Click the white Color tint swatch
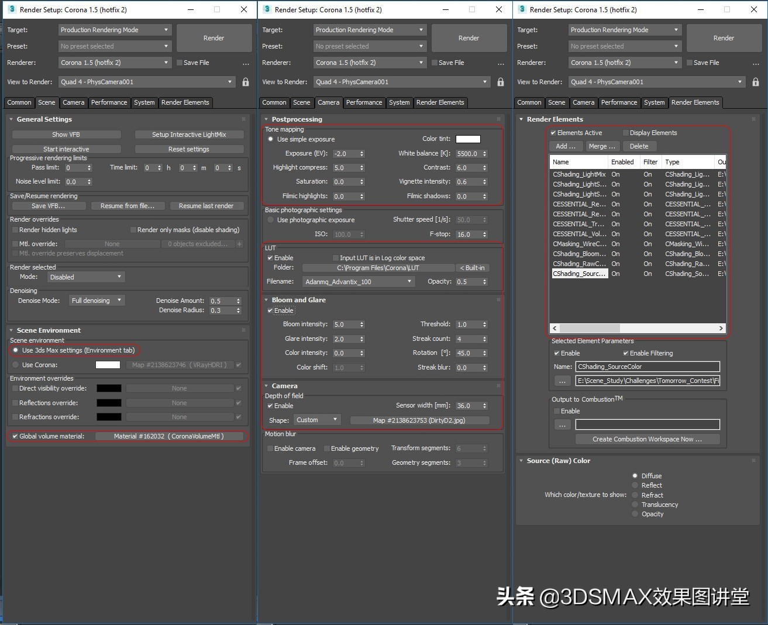 468,139
